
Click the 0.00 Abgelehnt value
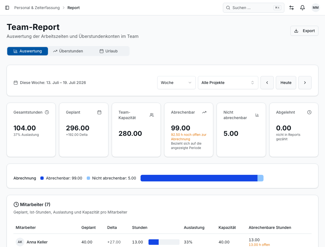(x=284, y=128)
